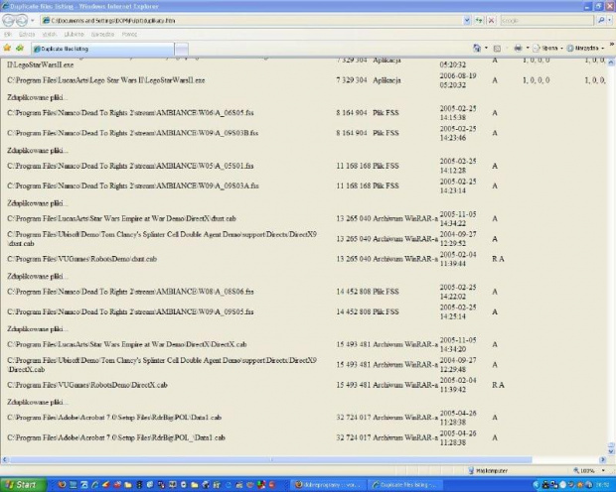Open the Edycja menu
This screenshot has width=616, height=492.
point(27,35)
